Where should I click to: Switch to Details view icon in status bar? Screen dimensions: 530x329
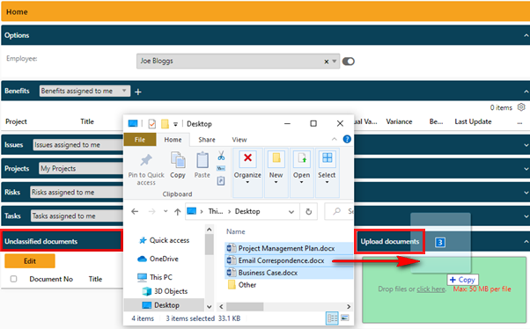click(332, 318)
